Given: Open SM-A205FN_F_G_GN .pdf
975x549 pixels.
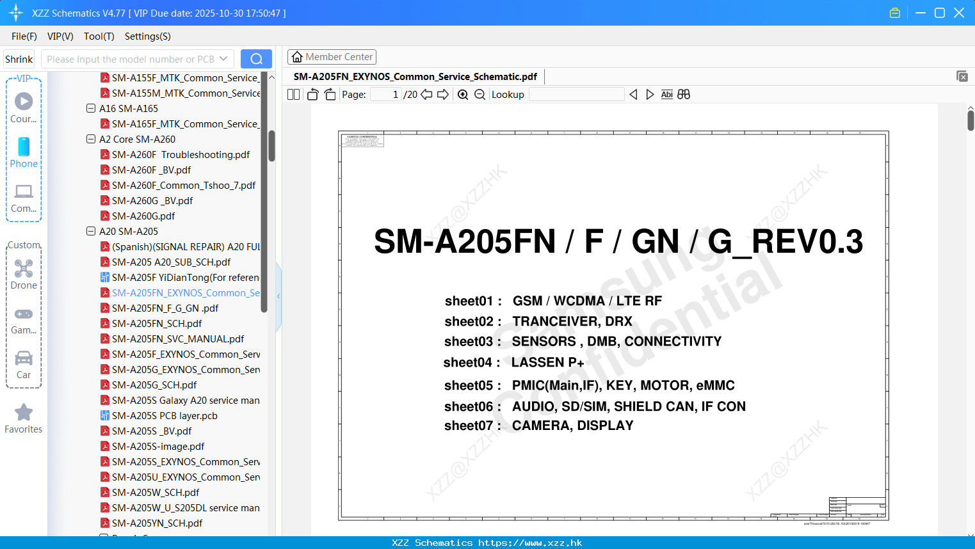Looking at the screenshot, I should pyautogui.click(x=165, y=308).
